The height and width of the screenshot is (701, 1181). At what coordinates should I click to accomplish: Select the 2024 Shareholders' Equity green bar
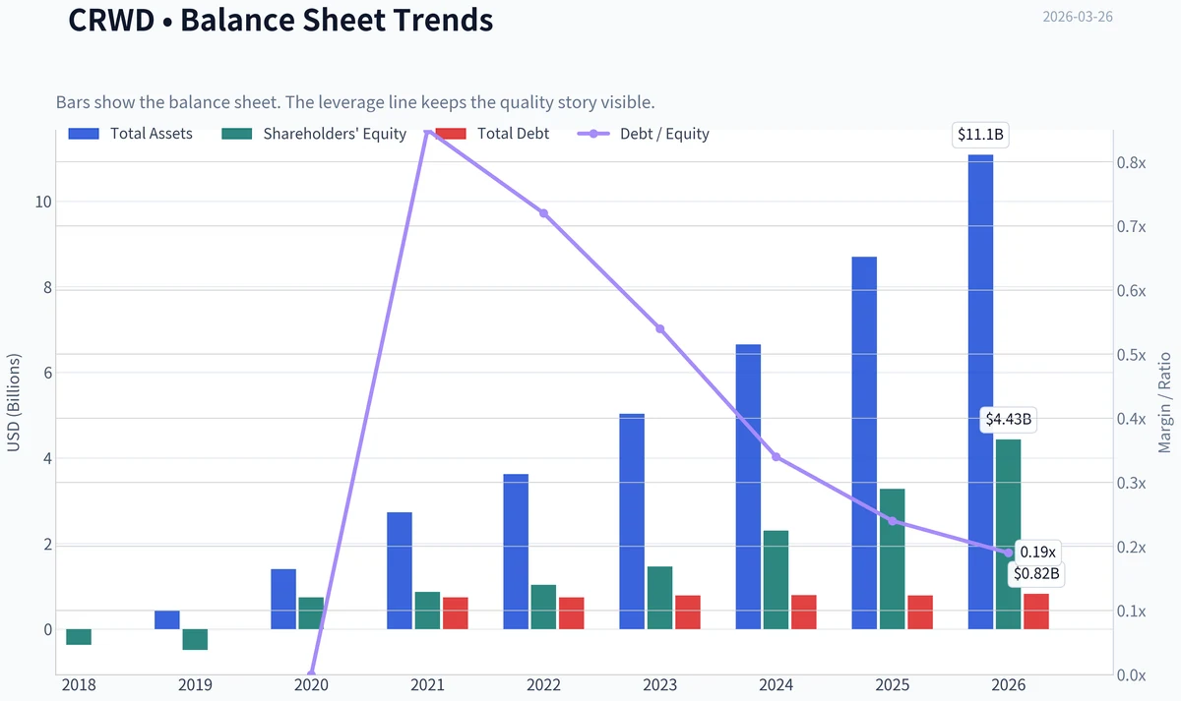coord(777,580)
